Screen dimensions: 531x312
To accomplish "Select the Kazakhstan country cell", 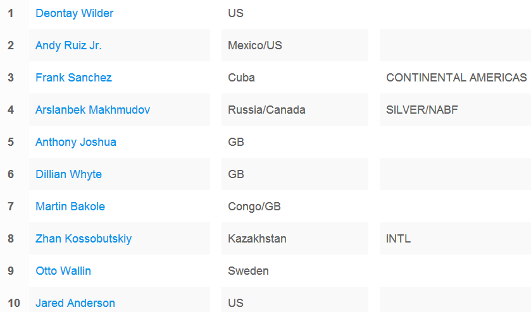I will (295, 238).
